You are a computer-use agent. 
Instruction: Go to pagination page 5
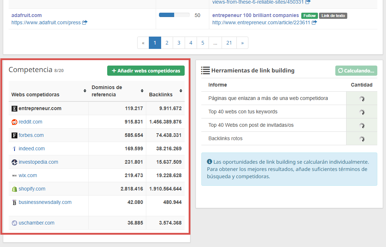point(203,43)
